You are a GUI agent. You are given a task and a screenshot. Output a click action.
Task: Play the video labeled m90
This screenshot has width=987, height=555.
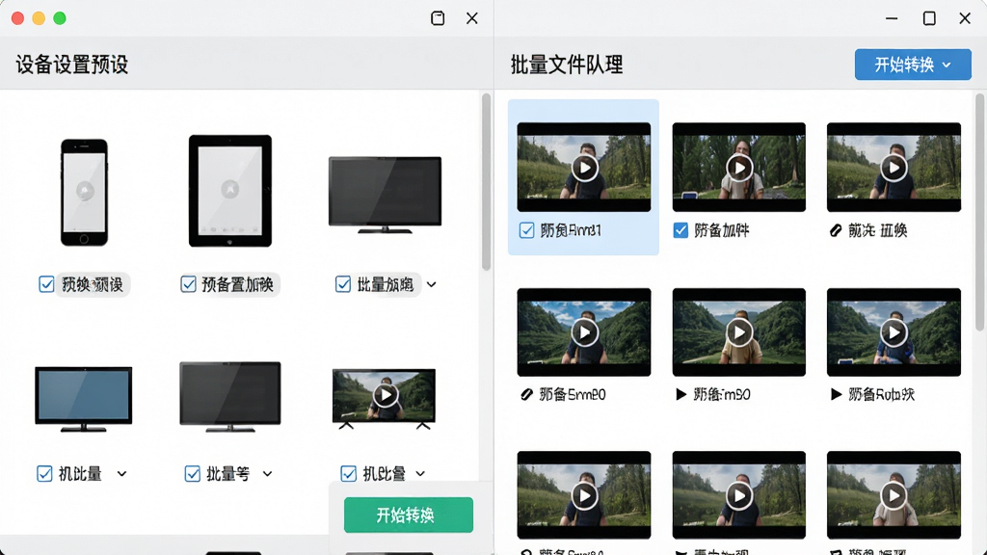click(739, 332)
